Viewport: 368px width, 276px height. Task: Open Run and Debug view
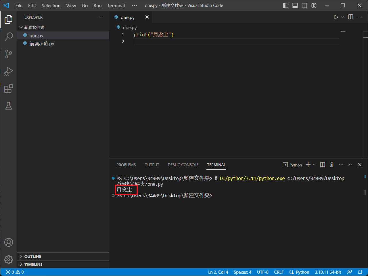[x=9, y=71]
